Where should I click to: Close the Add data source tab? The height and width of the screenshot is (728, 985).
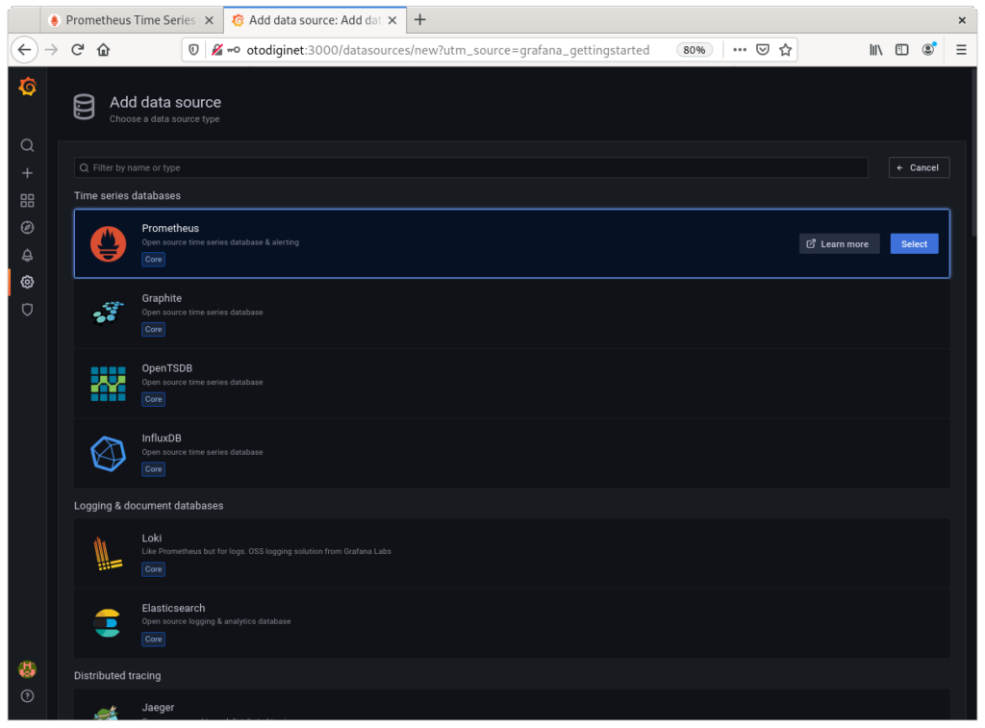[392, 21]
